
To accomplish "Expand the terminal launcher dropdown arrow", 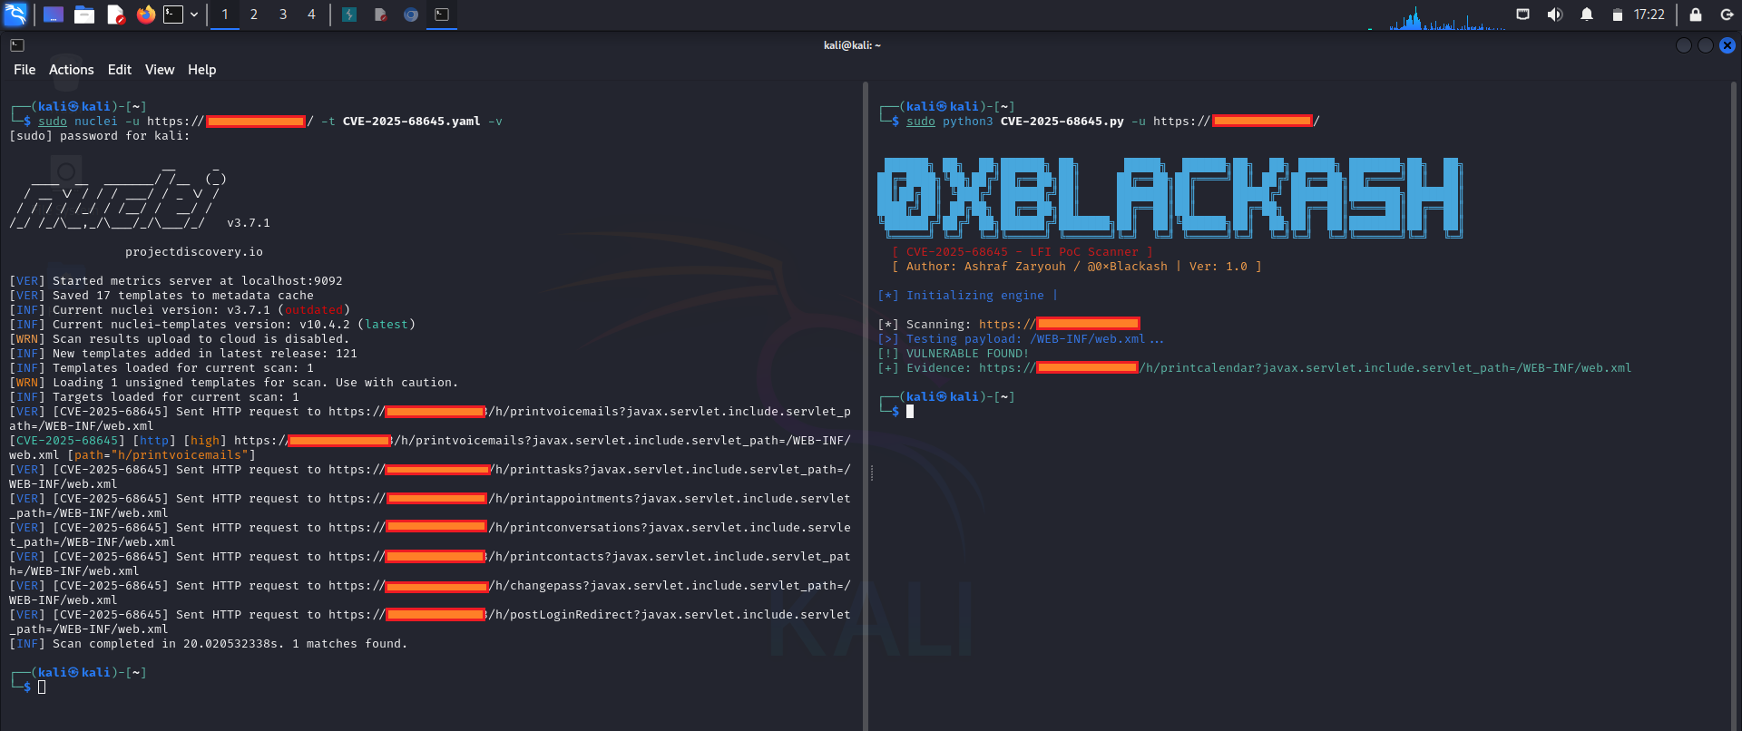I will tap(194, 15).
